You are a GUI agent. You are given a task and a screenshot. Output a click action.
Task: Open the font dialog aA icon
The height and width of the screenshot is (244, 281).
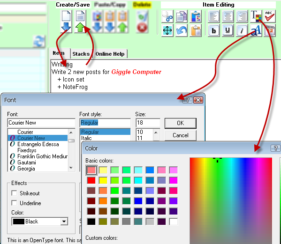point(256,30)
